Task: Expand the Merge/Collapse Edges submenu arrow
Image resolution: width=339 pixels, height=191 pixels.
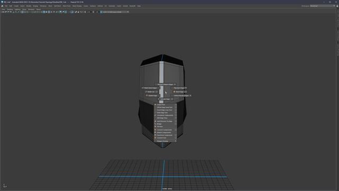Action: (x=175, y=84)
